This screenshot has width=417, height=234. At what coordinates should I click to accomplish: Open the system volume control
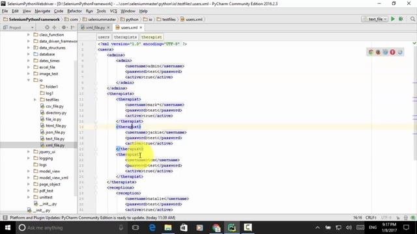click(349, 227)
